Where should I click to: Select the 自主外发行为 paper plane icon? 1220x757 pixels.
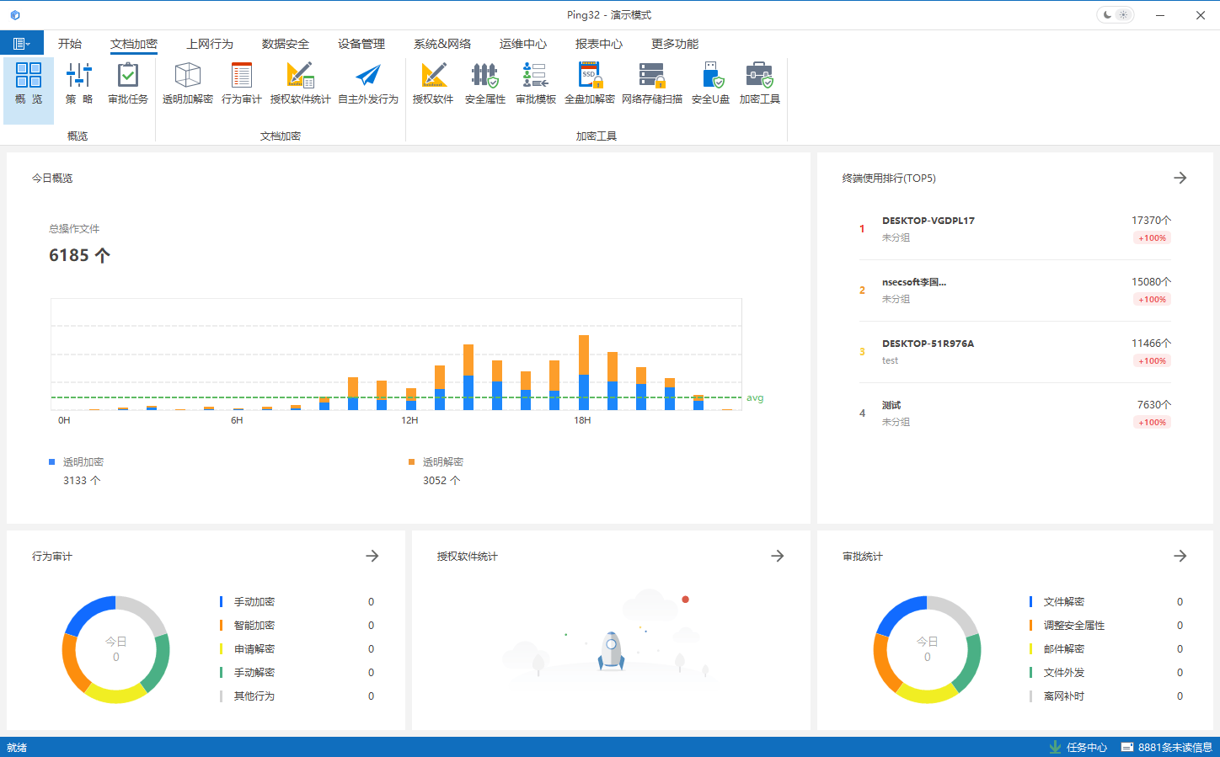367,83
